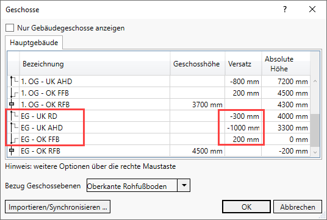Click the vertical scrollbar thumb

[x=315, y=130]
